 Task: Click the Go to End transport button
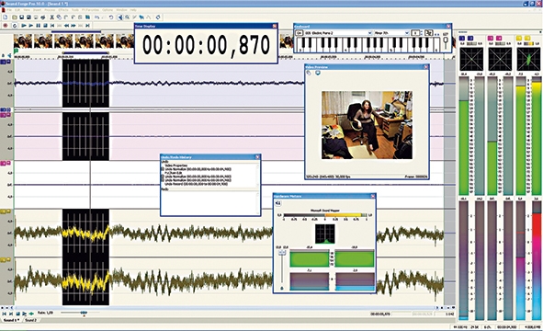(87, 26)
